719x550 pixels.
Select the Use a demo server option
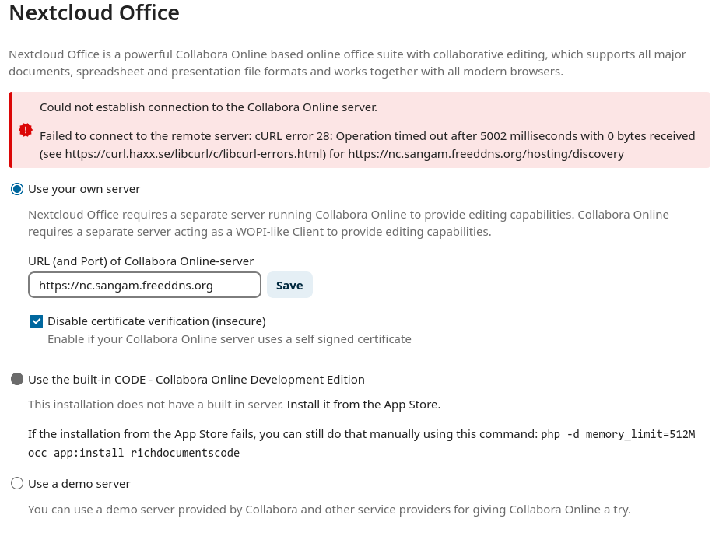tap(17, 483)
